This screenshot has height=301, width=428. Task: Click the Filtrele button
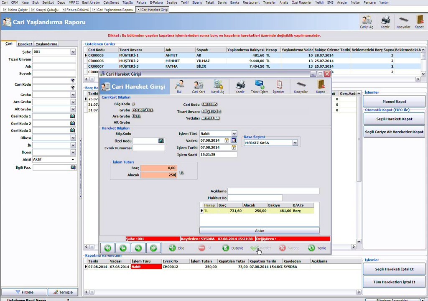pos(24,292)
